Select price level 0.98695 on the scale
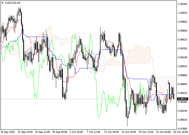 click(x=183, y=84)
